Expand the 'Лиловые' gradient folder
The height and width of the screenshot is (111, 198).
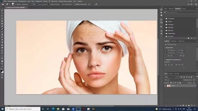coord(165,25)
